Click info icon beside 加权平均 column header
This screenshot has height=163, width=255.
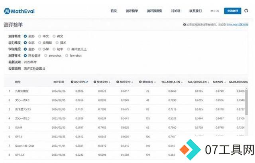pos(118,82)
